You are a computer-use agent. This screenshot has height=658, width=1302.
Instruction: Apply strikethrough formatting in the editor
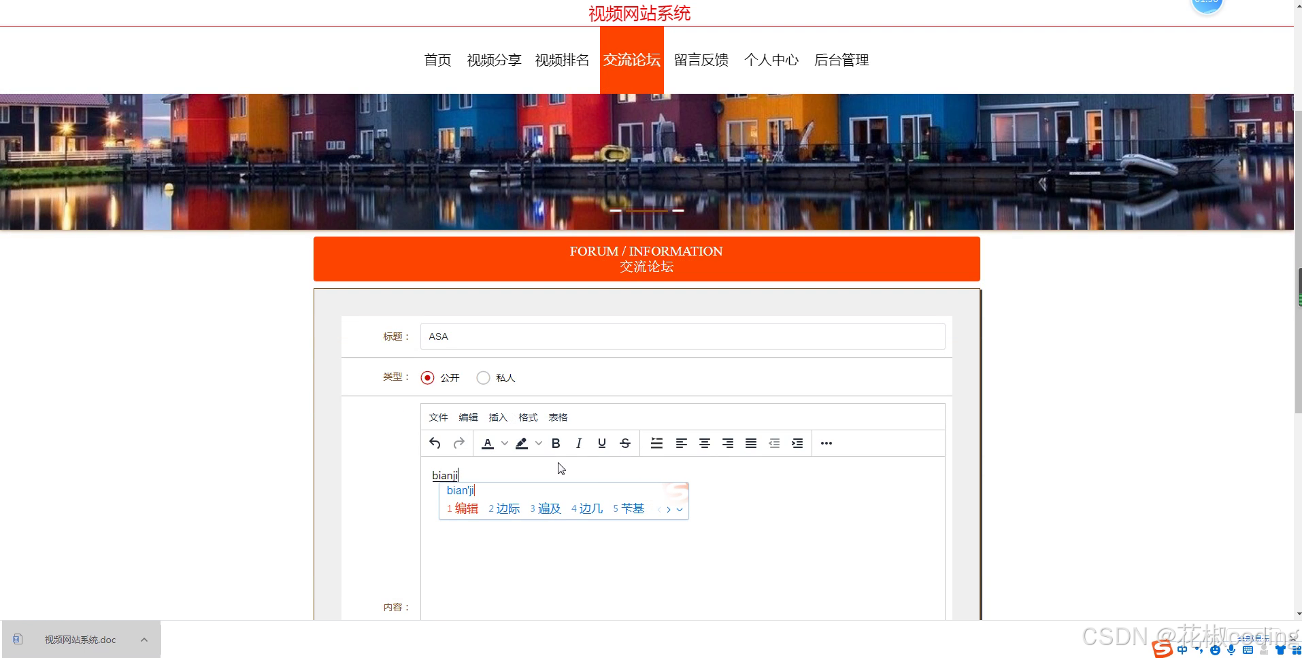[x=624, y=443]
